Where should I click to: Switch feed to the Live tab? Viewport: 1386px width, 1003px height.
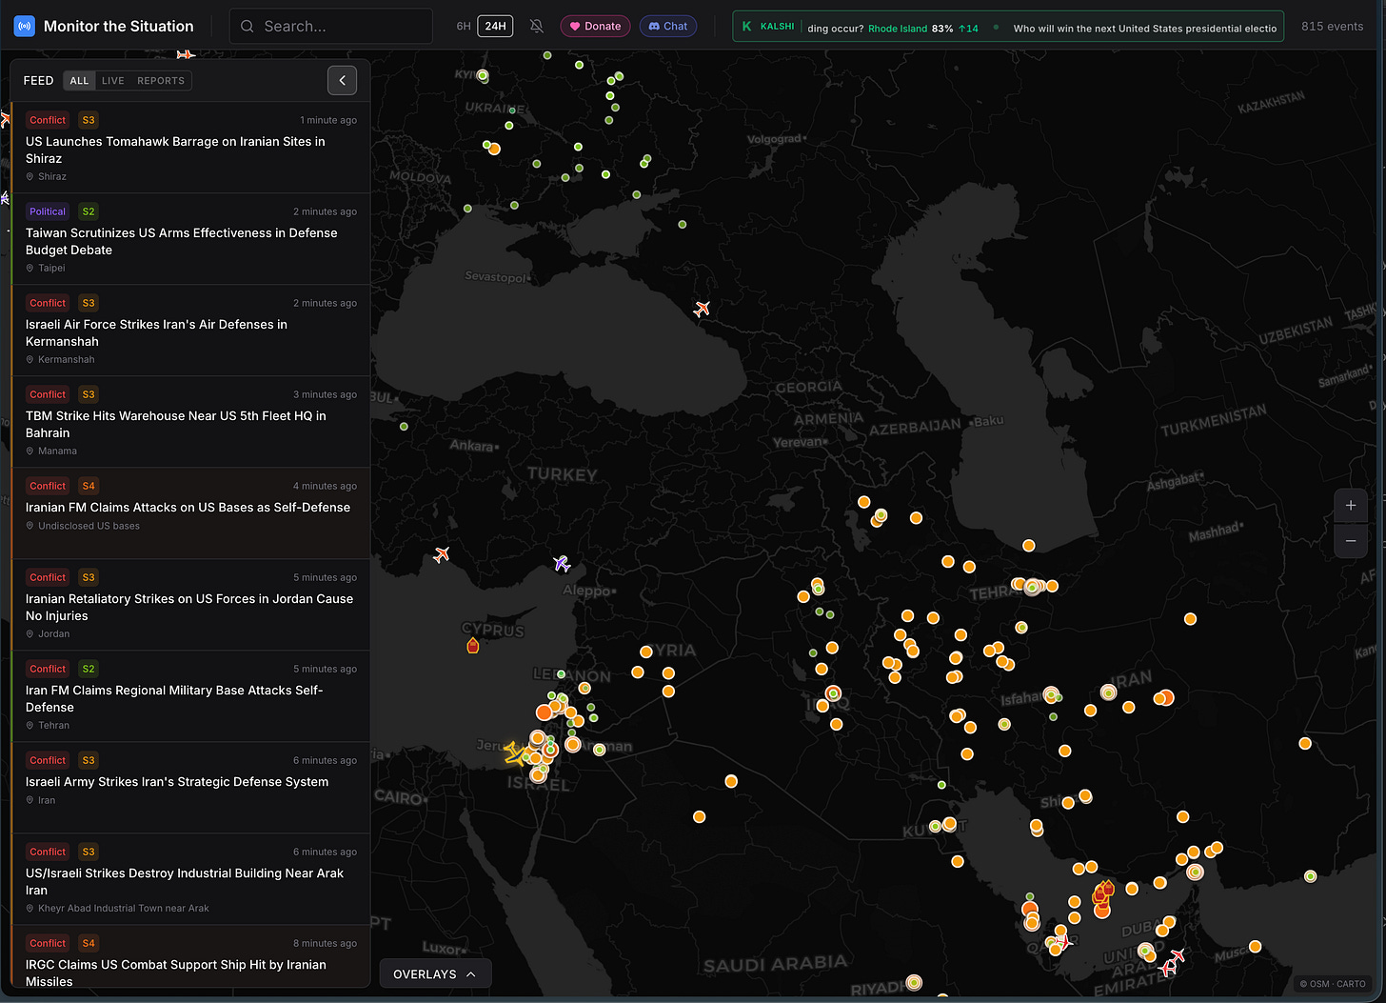point(113,81)
